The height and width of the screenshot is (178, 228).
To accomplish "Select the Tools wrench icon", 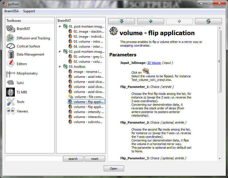I will [x=11, y=102].
